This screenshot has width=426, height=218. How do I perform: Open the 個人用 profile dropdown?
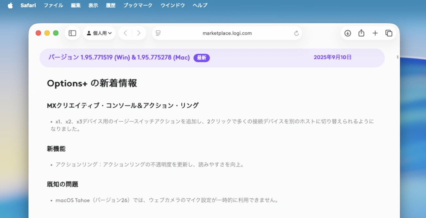point(99,33)
